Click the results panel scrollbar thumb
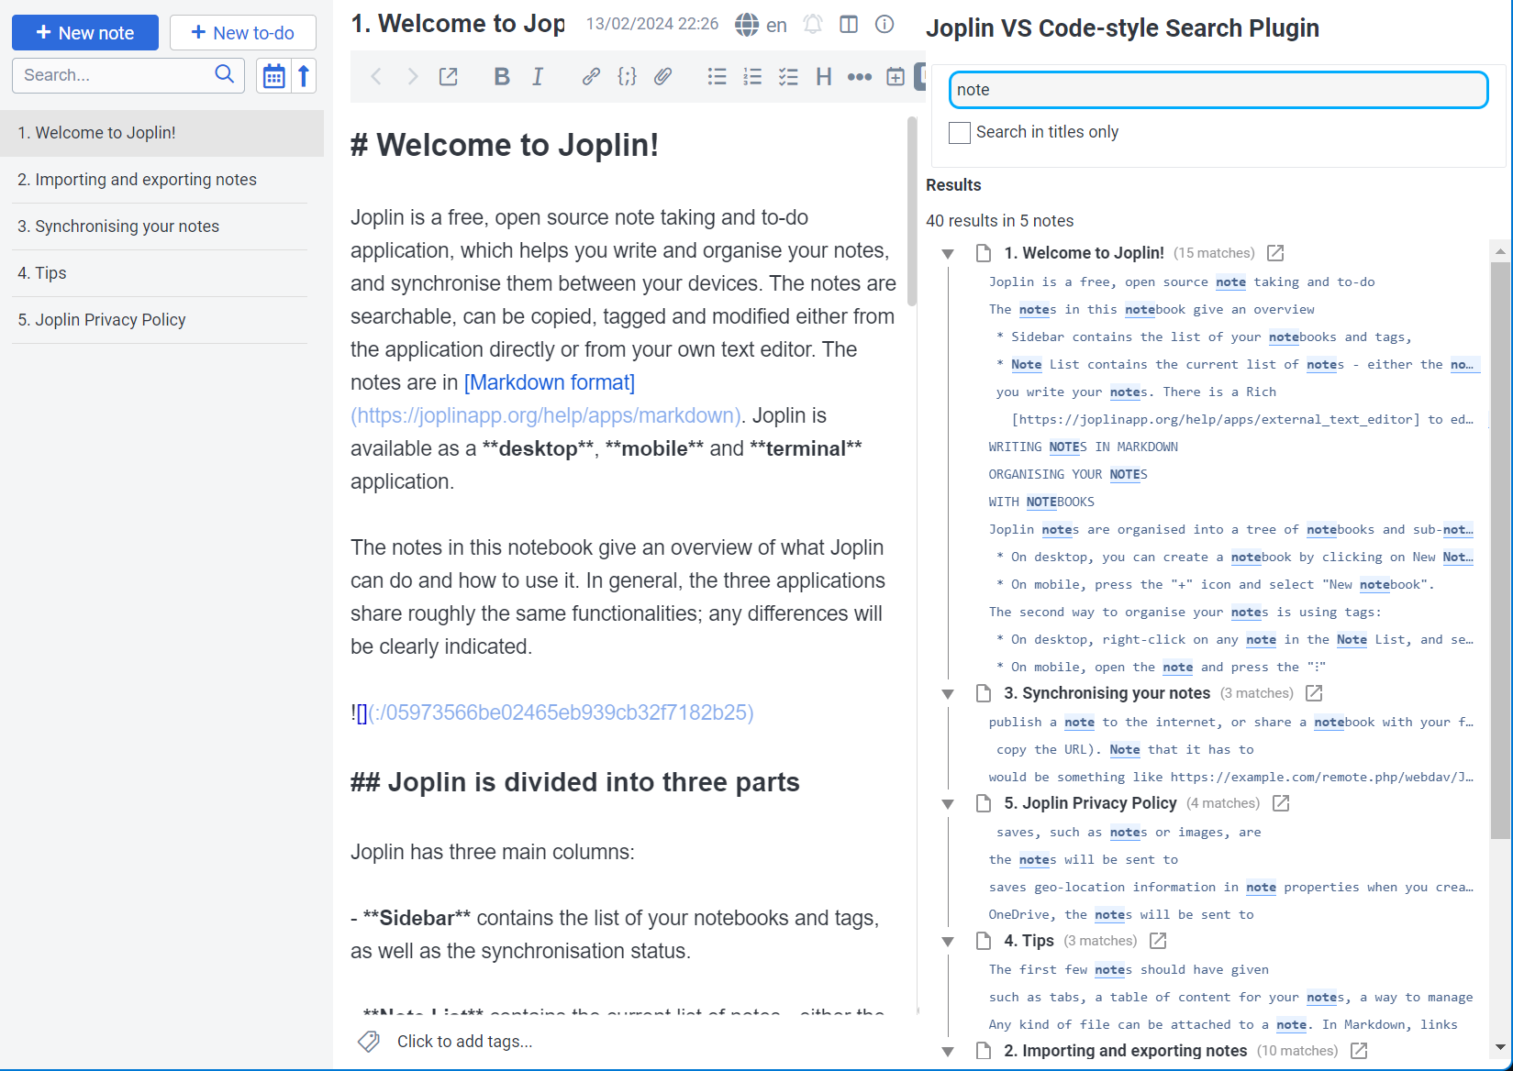 [1500, 550]
